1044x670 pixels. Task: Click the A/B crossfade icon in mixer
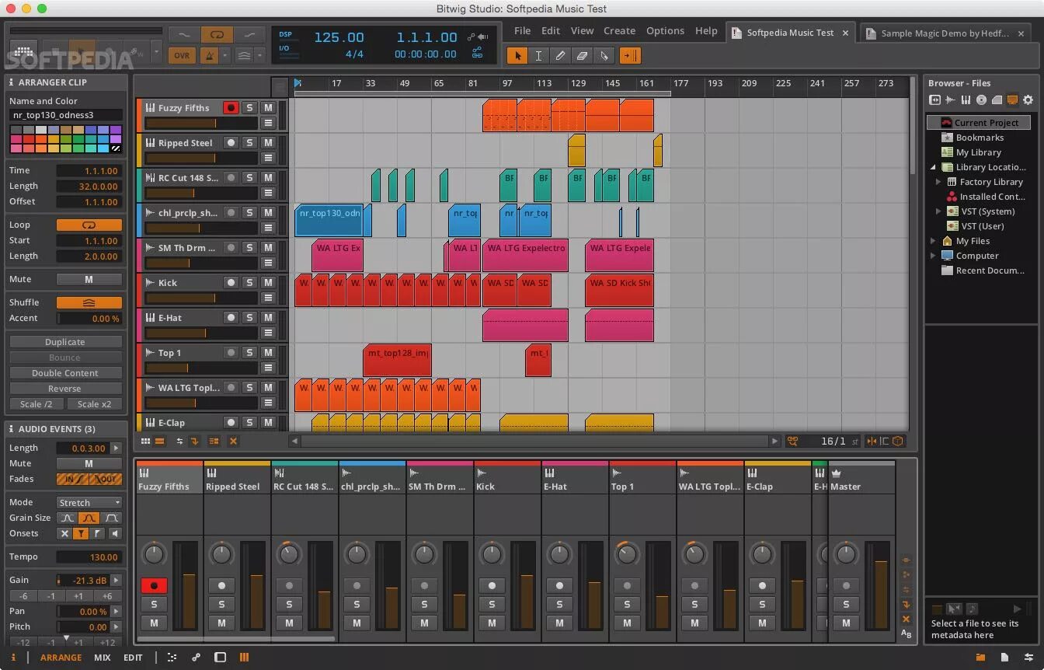click(906, 633)
